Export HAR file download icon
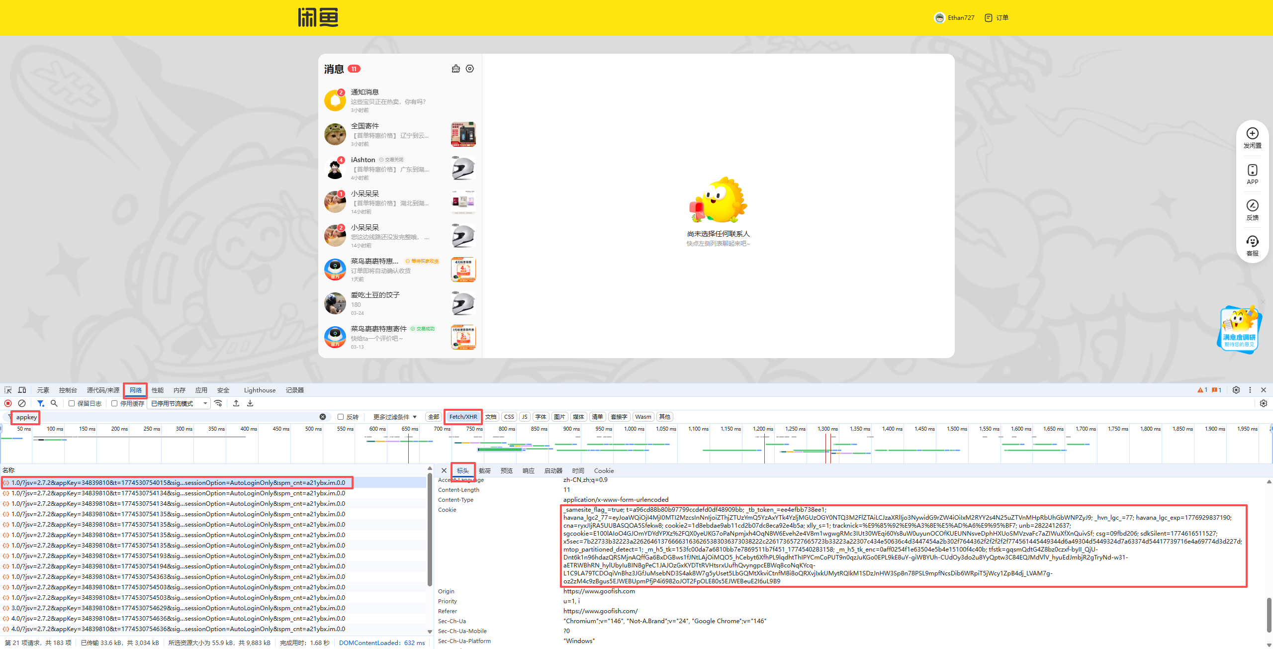This screenshot has width=1273, height=649. pyautogui.click(x=250, y=403)
